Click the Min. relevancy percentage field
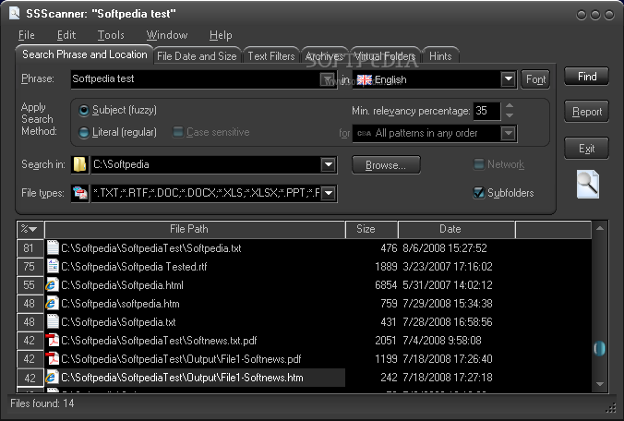 486,111
